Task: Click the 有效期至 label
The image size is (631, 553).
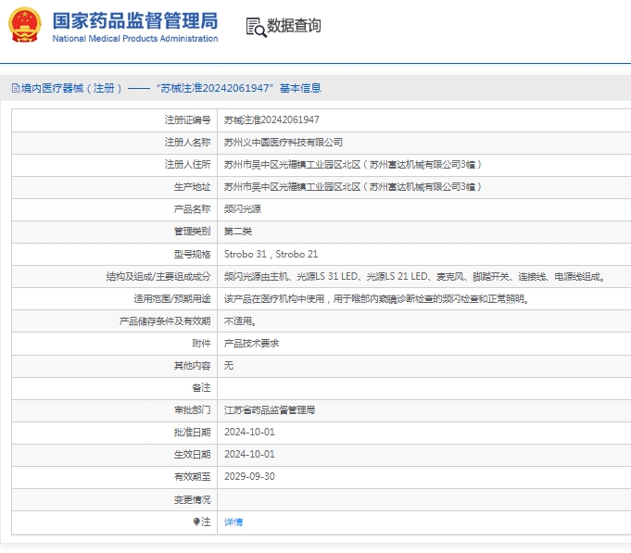Action: (193, 477)
